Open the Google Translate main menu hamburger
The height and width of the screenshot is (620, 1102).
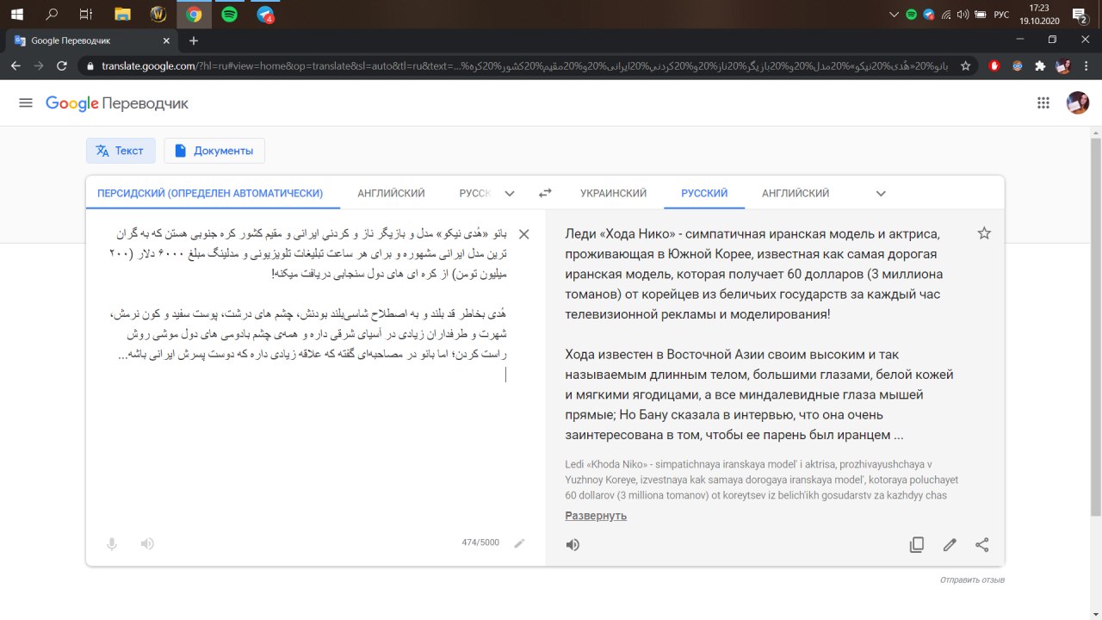(x=26, y=103)
